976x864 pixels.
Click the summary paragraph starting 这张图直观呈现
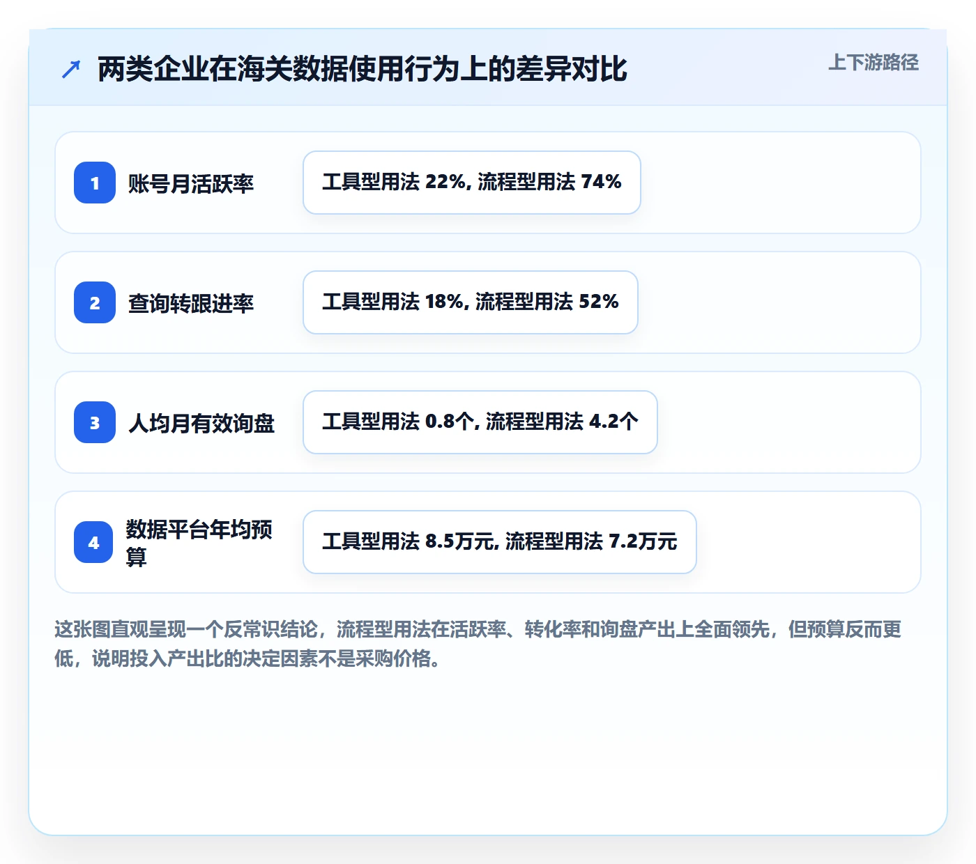click(x=478, y=644)
